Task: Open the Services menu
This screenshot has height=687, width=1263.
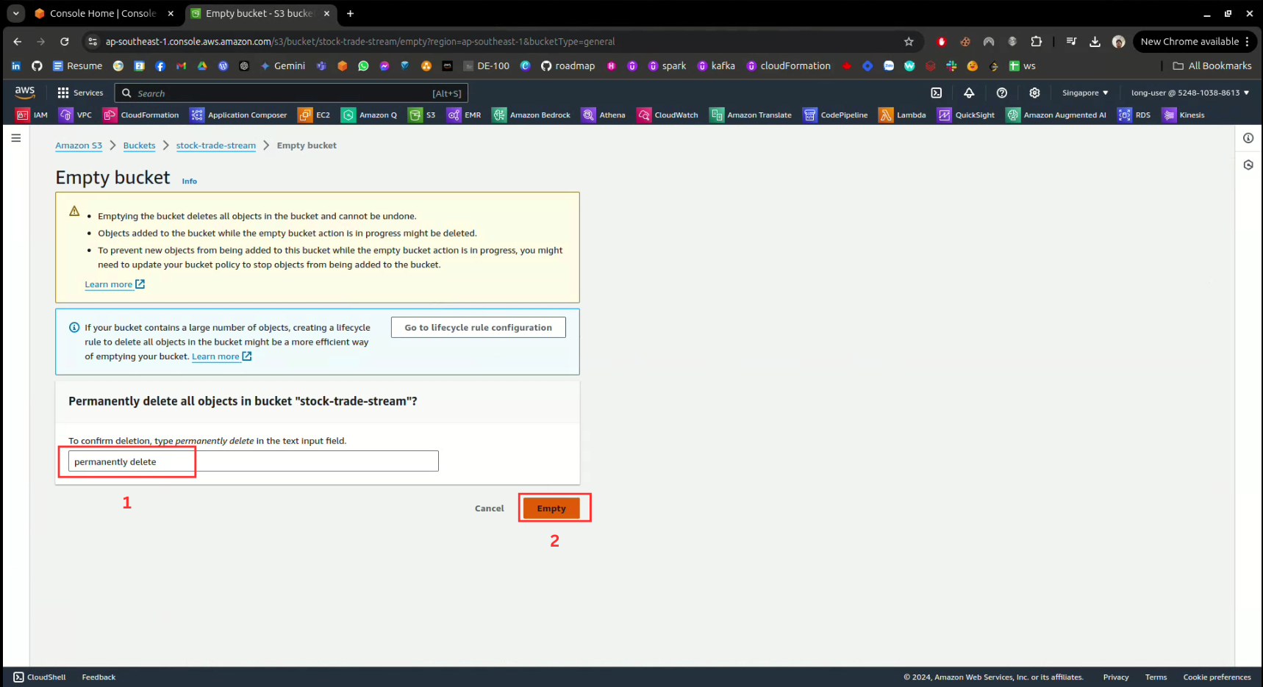Action: coord(81,93)
